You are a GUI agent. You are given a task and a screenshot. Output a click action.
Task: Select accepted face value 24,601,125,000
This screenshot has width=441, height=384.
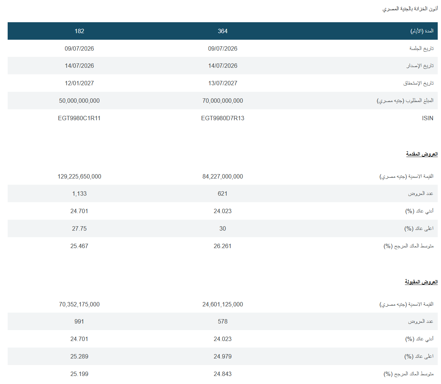(223, 304)
